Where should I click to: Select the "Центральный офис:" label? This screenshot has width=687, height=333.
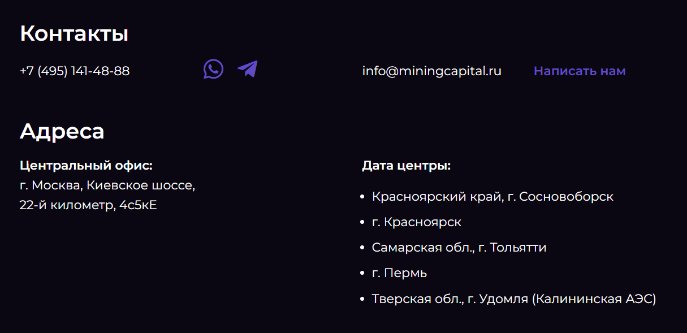[x=87, y=166]
